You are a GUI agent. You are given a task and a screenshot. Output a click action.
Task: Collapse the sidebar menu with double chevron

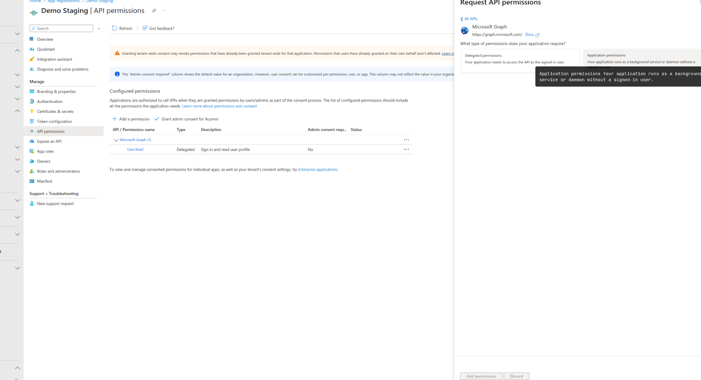point(99,28)
